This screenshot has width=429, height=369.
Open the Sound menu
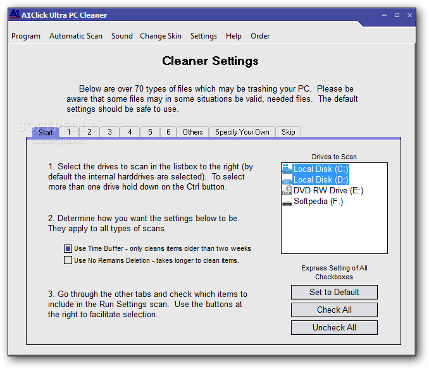pyautogui.click(x=121, y=36)
